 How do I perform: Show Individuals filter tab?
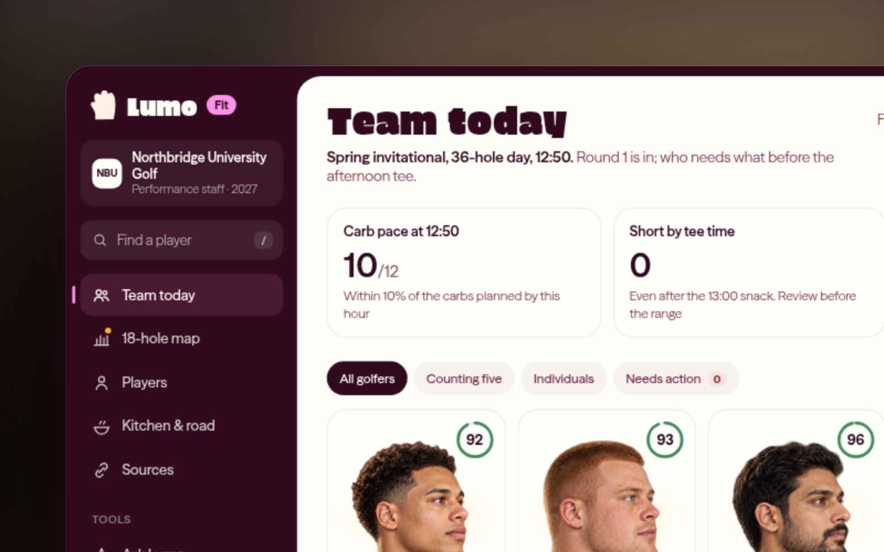tap(564, 379)
